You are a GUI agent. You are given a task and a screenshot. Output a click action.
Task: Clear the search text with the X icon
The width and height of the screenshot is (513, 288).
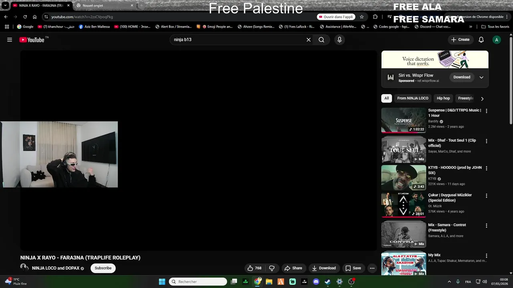(309, 40)
